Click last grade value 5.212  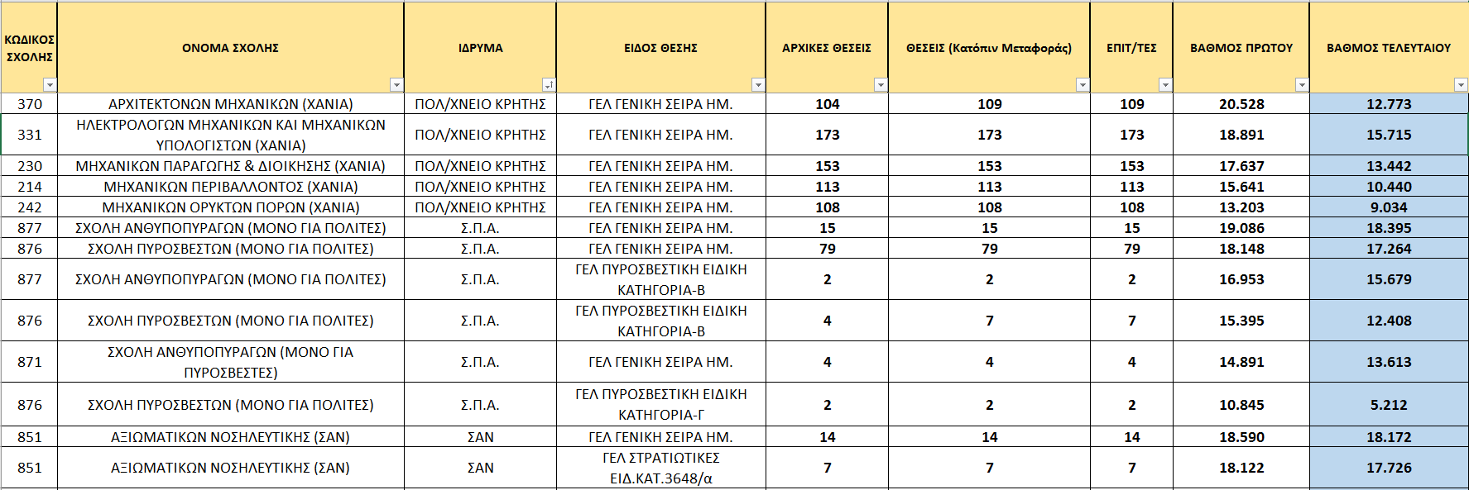1389,405
